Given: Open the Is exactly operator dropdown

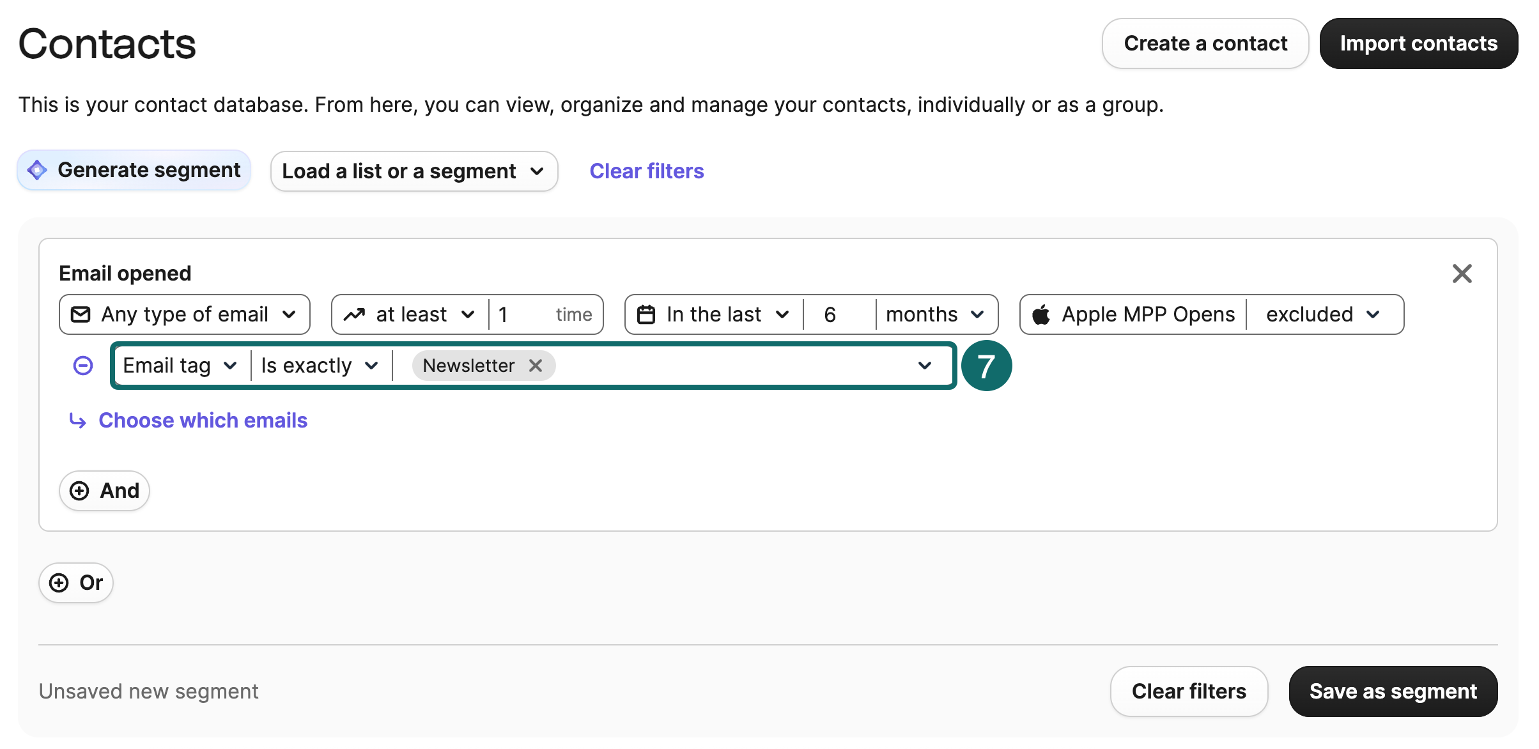Looking at the screenshot, I should (320, 366).
